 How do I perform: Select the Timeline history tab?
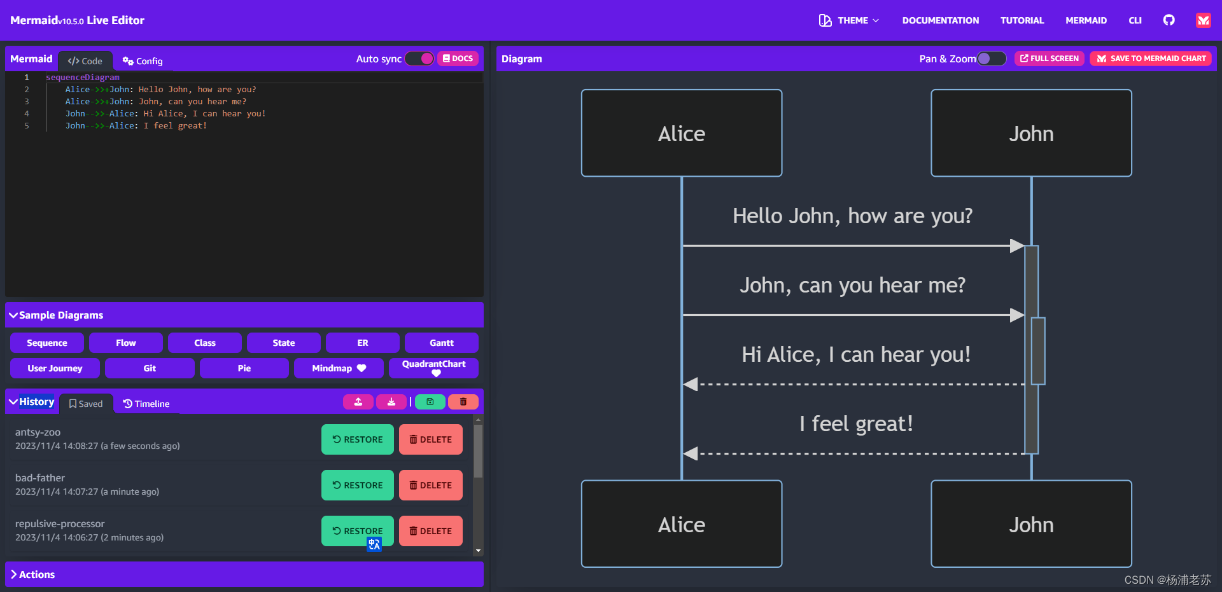(x=146, y=404)
